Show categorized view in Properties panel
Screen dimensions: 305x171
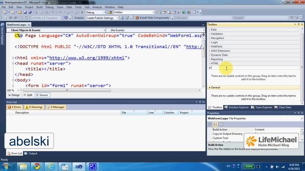tap(210, 124)
